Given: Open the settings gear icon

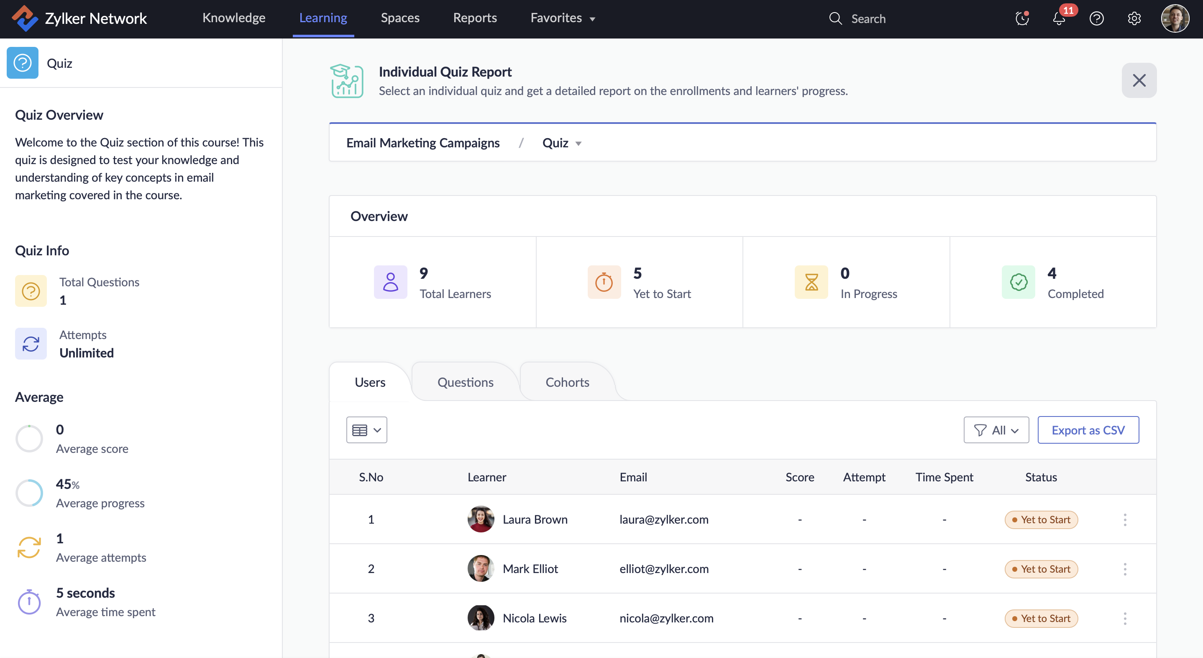Looking at the screenshot, I should tap(1134, 19).
